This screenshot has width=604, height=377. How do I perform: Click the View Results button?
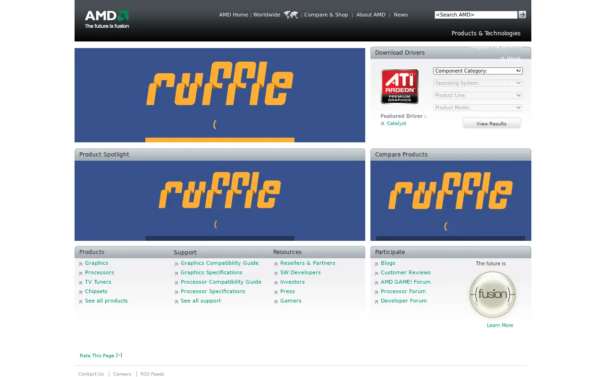[x=491, y=123]
